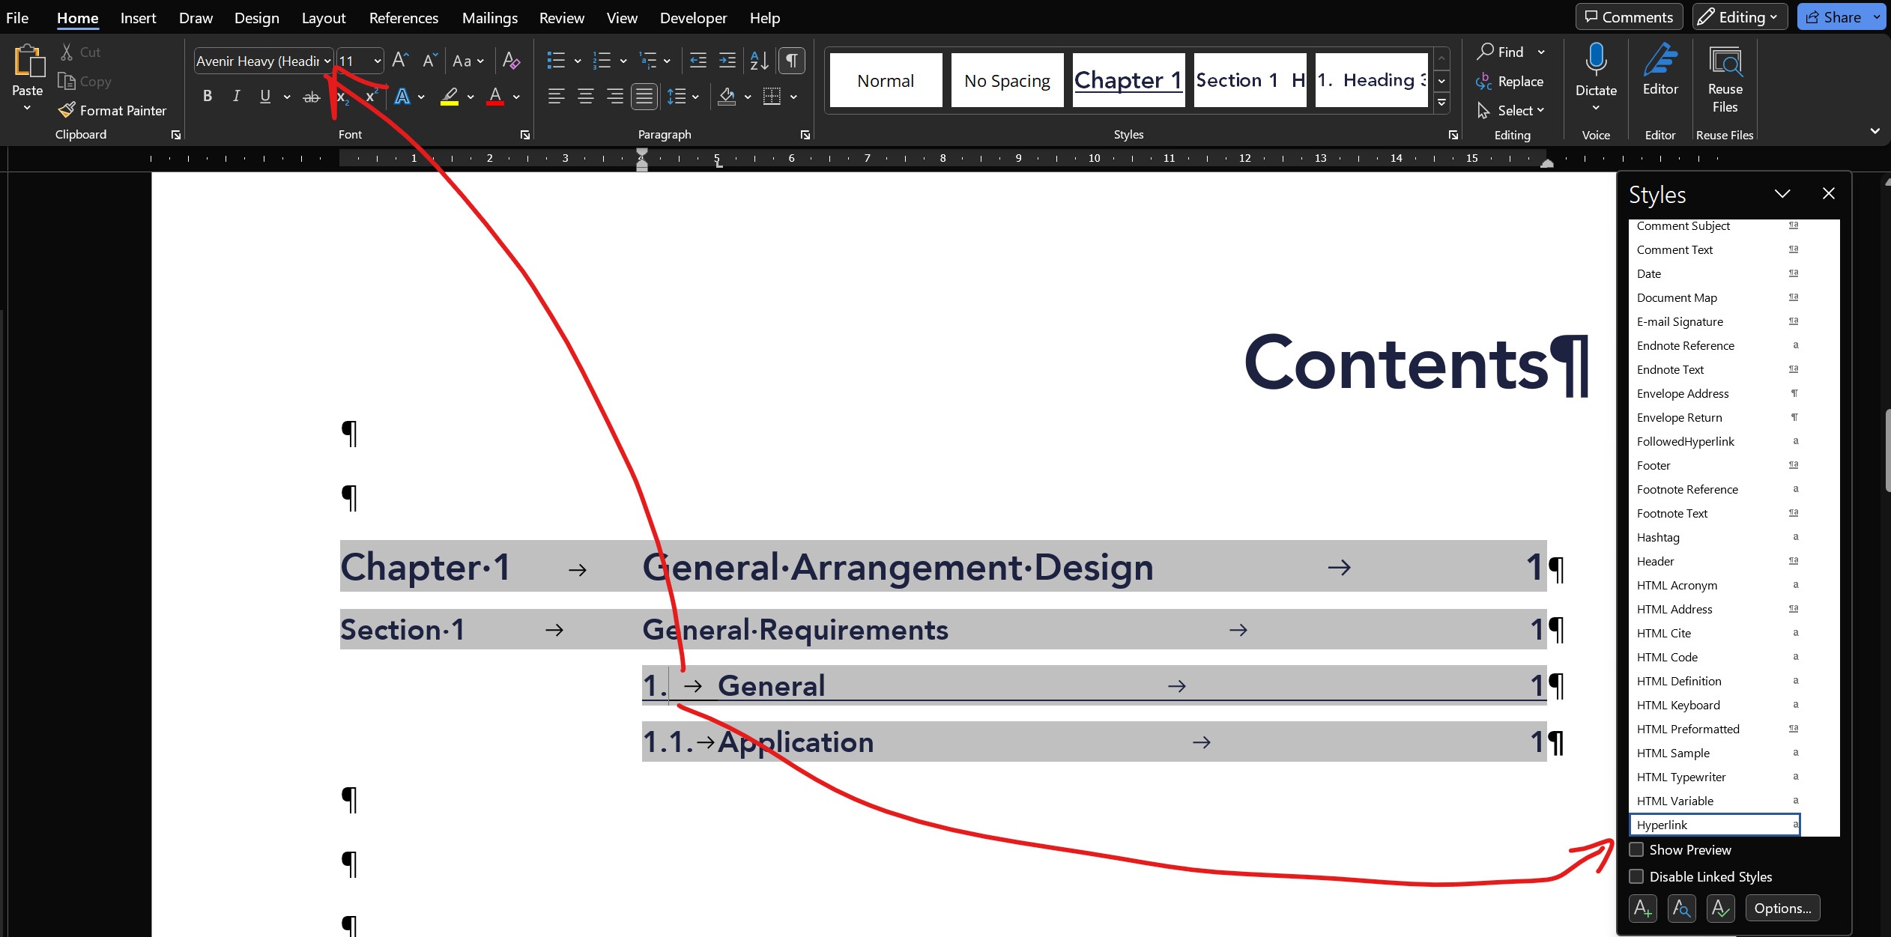
Task: Open Manage Styles dialog
Action: pyautogui.click(x=1720, y=909)
